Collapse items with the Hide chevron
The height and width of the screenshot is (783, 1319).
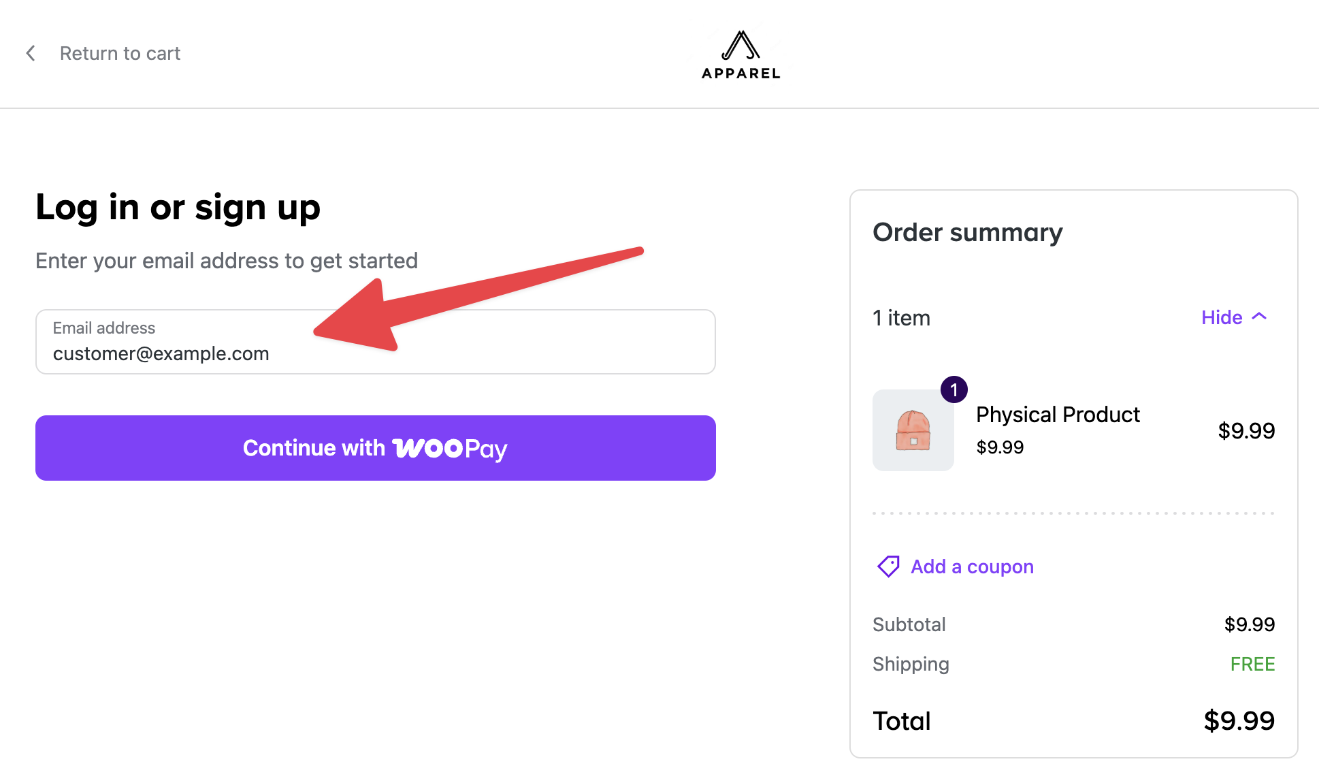pyautogui.click(x=1260, y=317)
